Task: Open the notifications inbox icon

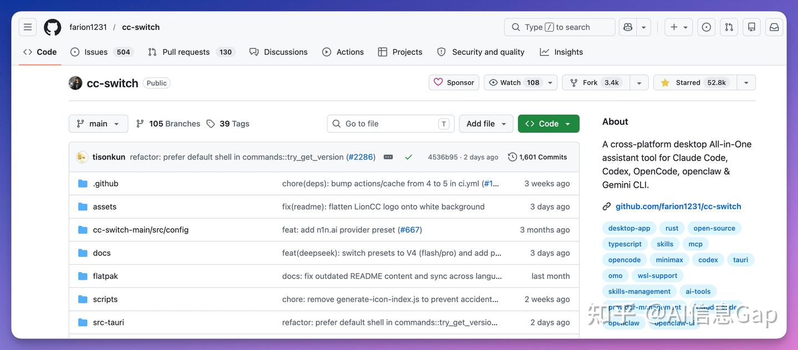Action: coord(774,27)
